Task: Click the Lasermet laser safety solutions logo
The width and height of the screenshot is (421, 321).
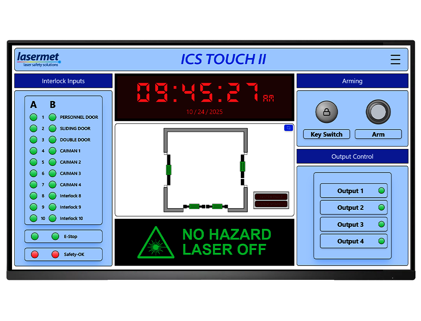Action: [38, 59]
